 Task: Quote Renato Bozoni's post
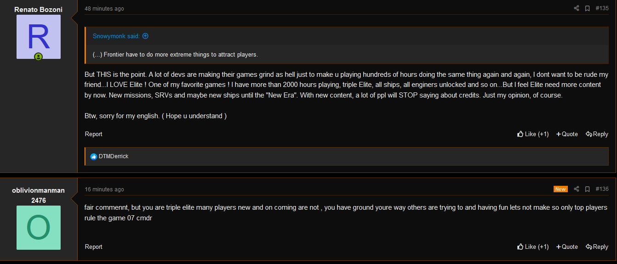coord(567,134)
